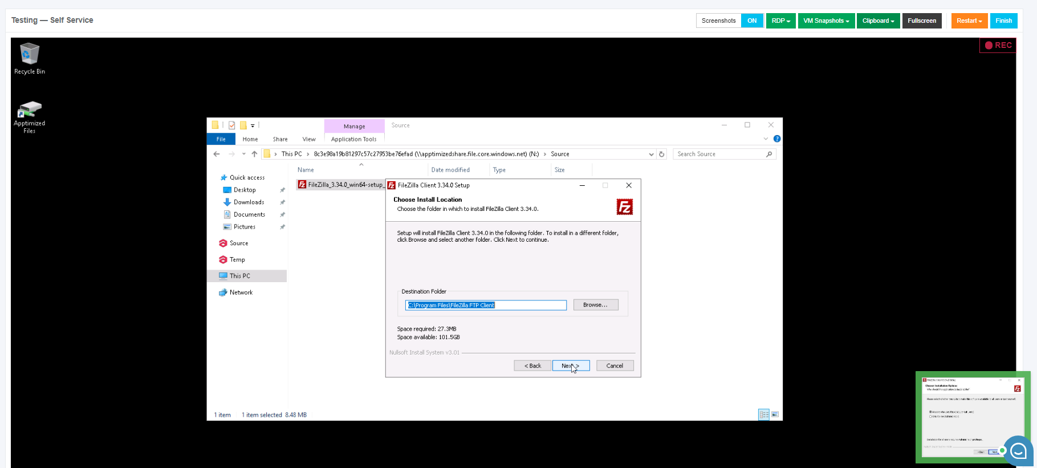Expand address bar history dropdown arrow
Viewport: 1037px width, 468px height.
651,154
